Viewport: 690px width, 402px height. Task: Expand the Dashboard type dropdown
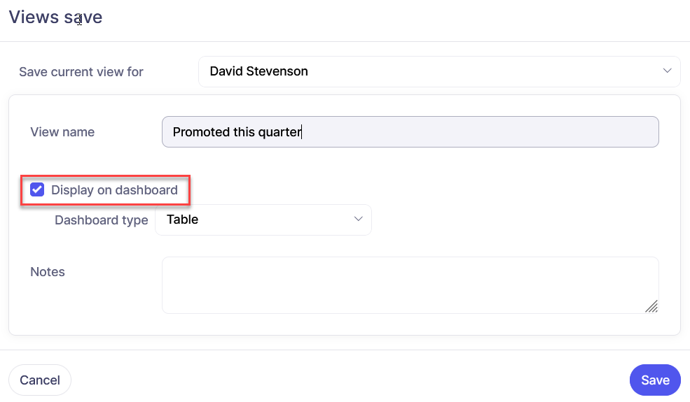(263, 220)
